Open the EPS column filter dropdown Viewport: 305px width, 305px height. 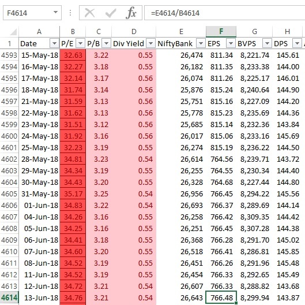tap(231, 43)
